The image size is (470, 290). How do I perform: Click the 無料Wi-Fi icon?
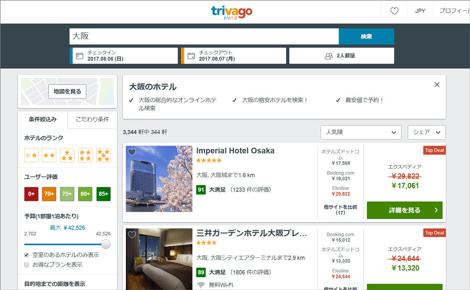pyautogui.click(x=201, y=285)
